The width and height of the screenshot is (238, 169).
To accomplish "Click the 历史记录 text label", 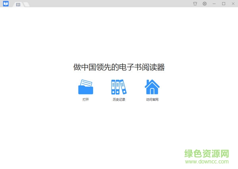I will (119, 99).
